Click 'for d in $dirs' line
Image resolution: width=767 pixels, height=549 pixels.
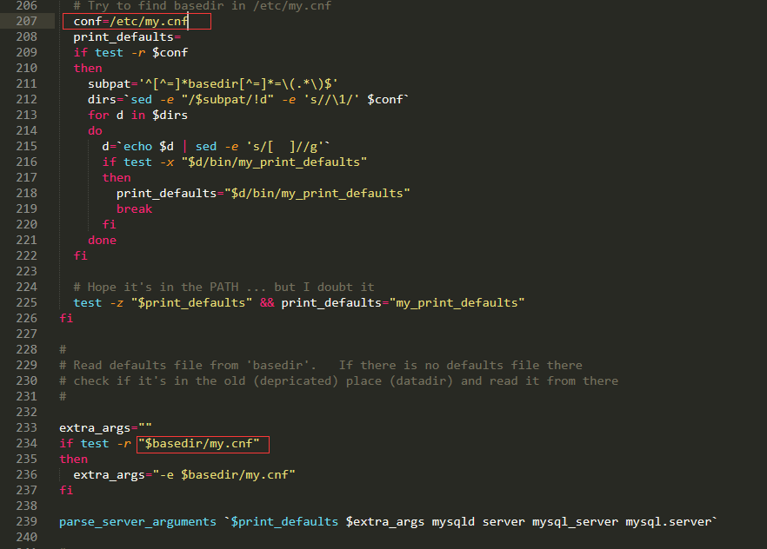138,116
